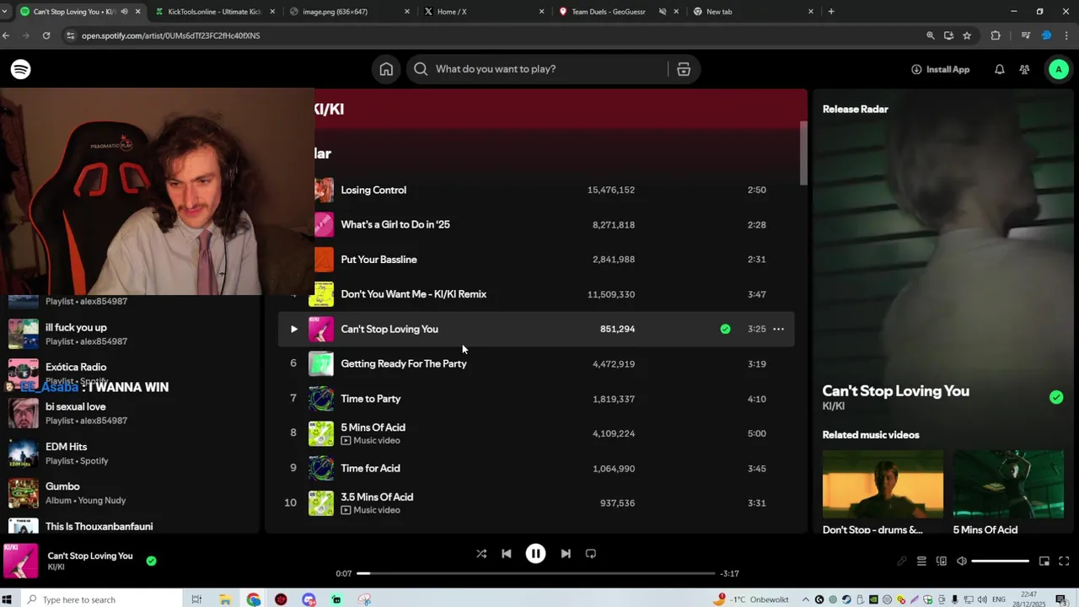Open the notifications bell
Screen dimensions: 1079x607
coord(999,69)
